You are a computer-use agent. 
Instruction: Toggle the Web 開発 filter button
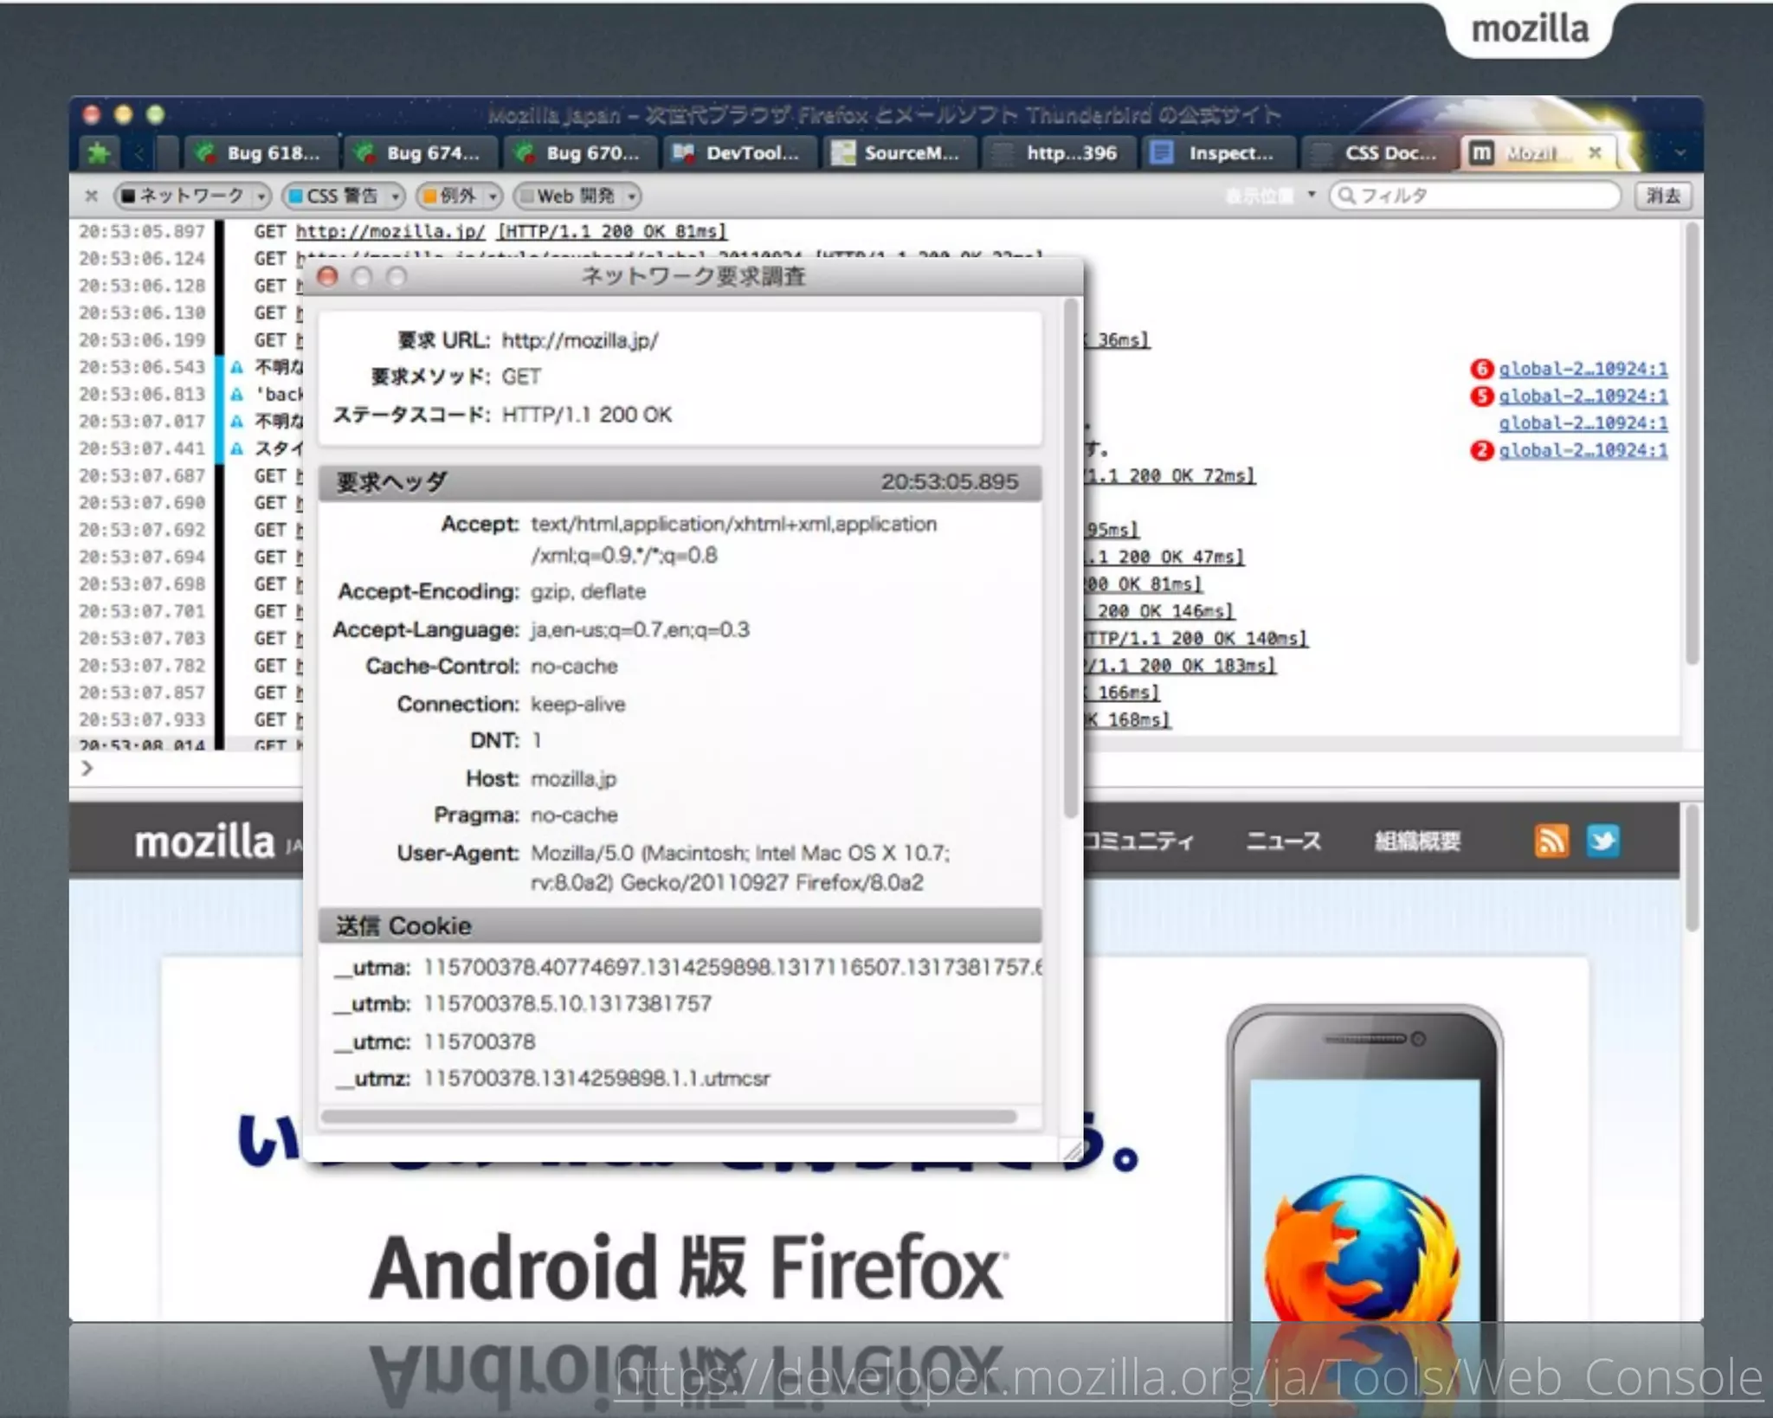(x=568, y=196)
